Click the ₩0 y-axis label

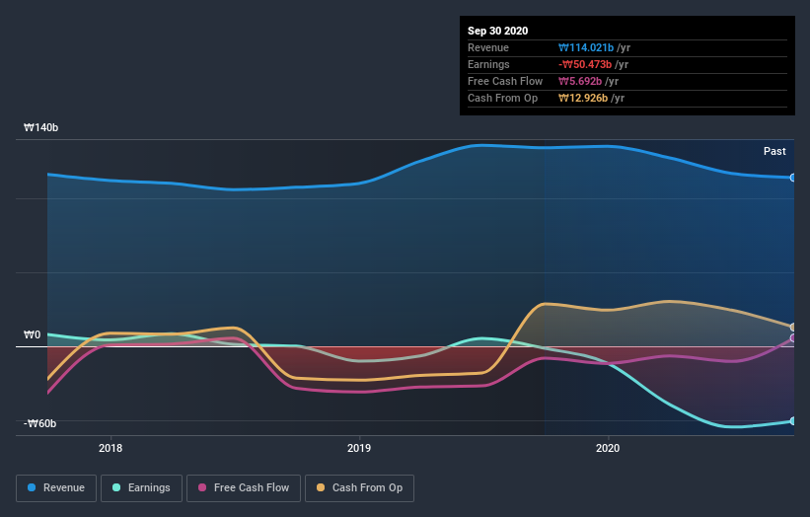tap(32, 334)
